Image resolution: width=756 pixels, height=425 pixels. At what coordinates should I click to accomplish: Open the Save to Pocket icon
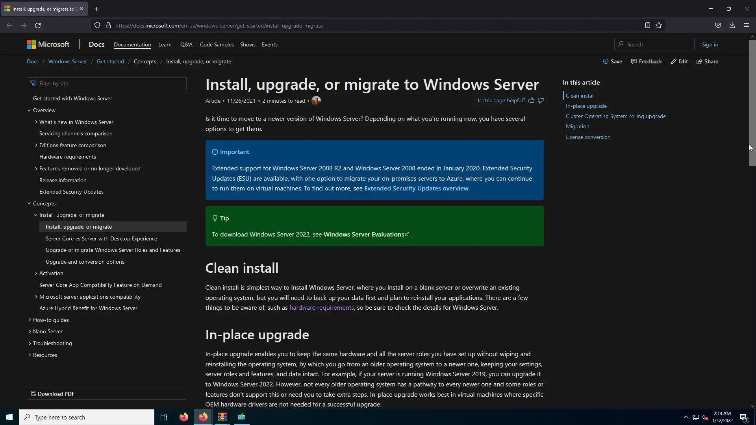tap(718, 25)
